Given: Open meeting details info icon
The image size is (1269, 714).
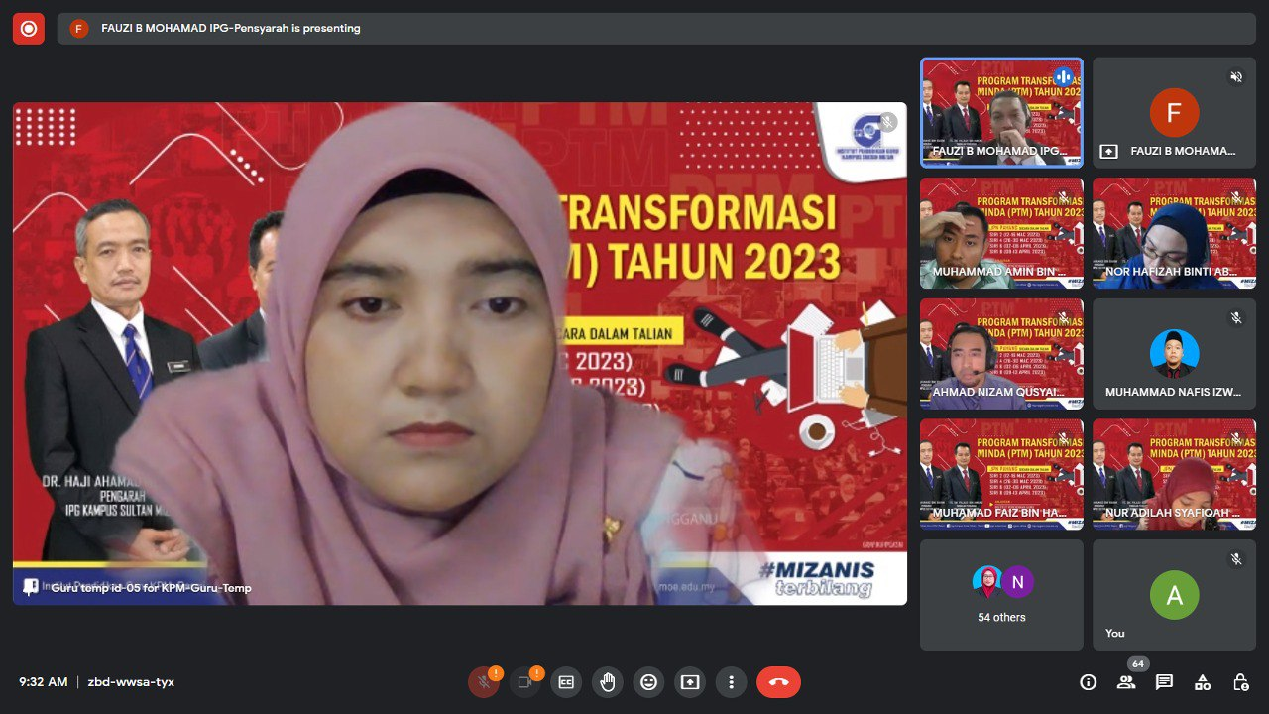Looking at the screenshot, I should point(1089,682).
